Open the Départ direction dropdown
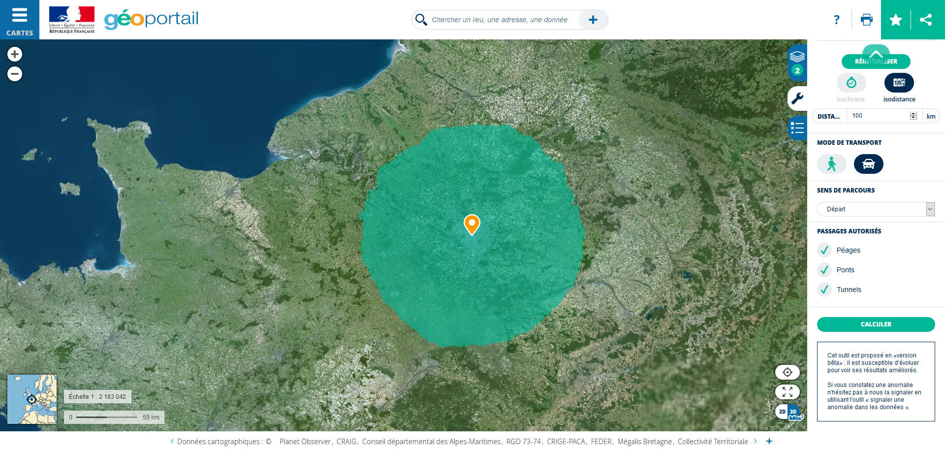This screenshot has height=451, width=945. (876, 209)
